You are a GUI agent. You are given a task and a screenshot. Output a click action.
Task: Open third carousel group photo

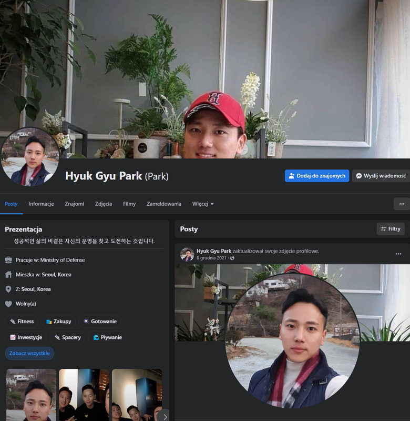click(x=137, y=395)
